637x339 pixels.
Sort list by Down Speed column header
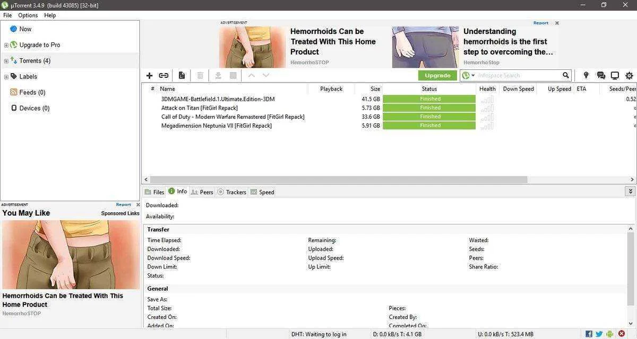pos(518,89)
